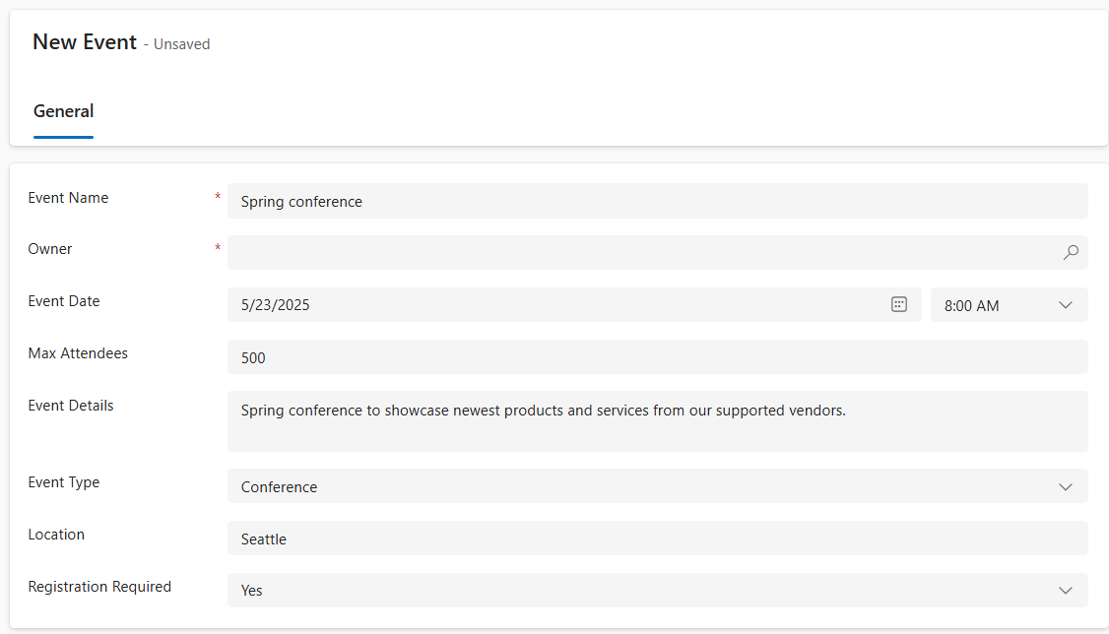
Task: Click the New Event form title
Action: [85, 42]
